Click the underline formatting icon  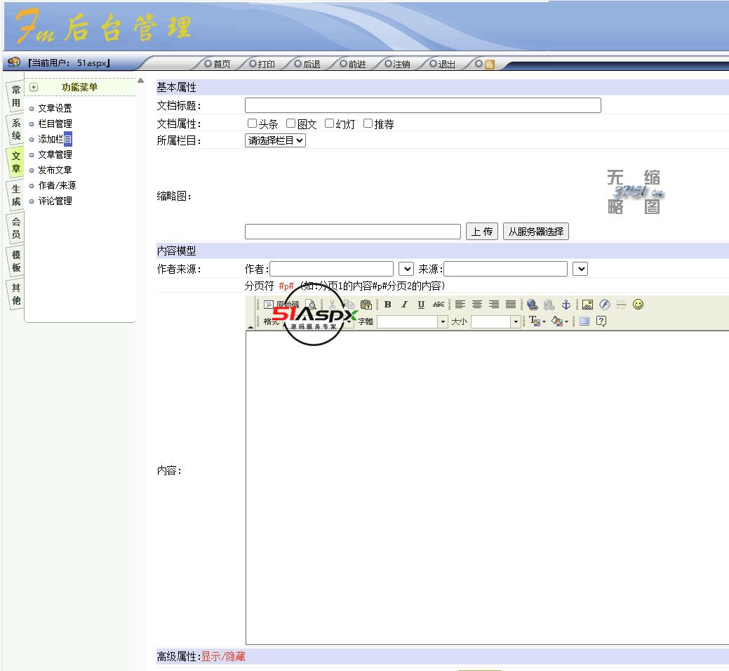(421, 305)
